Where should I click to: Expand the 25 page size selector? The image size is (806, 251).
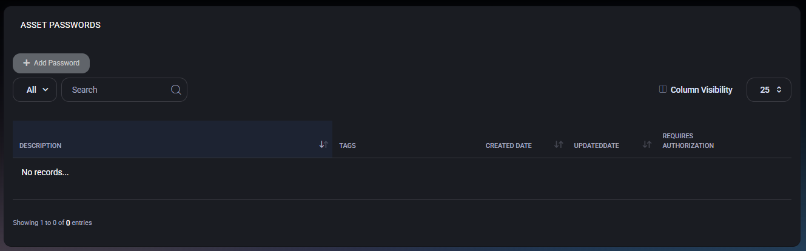coord(768,90)
